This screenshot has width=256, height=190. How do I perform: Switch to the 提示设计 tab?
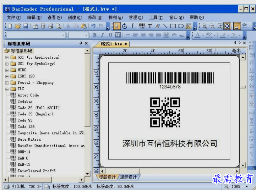(128, 177)
